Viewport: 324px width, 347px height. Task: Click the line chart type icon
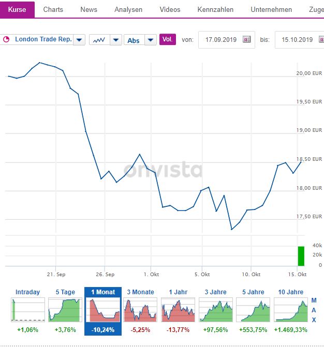pyautogui.click(x=98, y=40)
